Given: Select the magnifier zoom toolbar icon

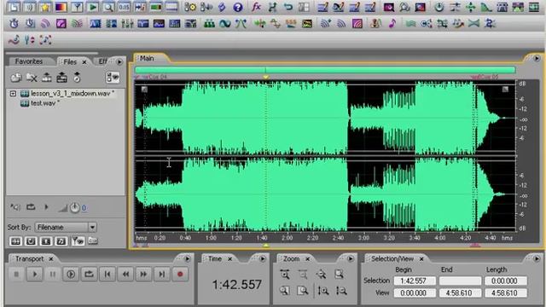Looking at the screenshot, I should click(108, 7).
